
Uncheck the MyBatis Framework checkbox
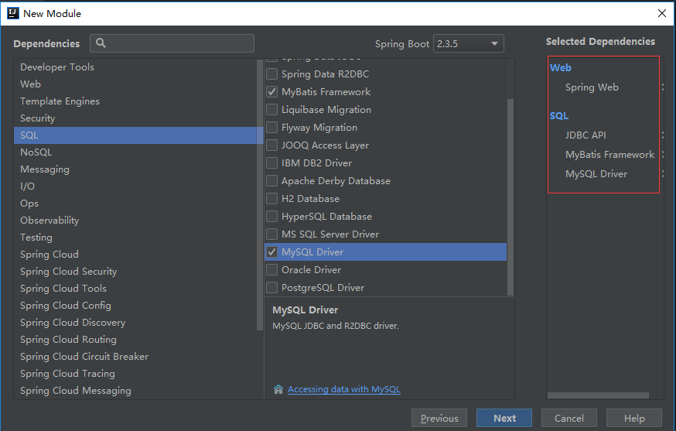[x=271, y=92]
